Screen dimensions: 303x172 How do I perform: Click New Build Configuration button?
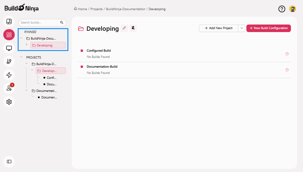click(x=269, y=28)
